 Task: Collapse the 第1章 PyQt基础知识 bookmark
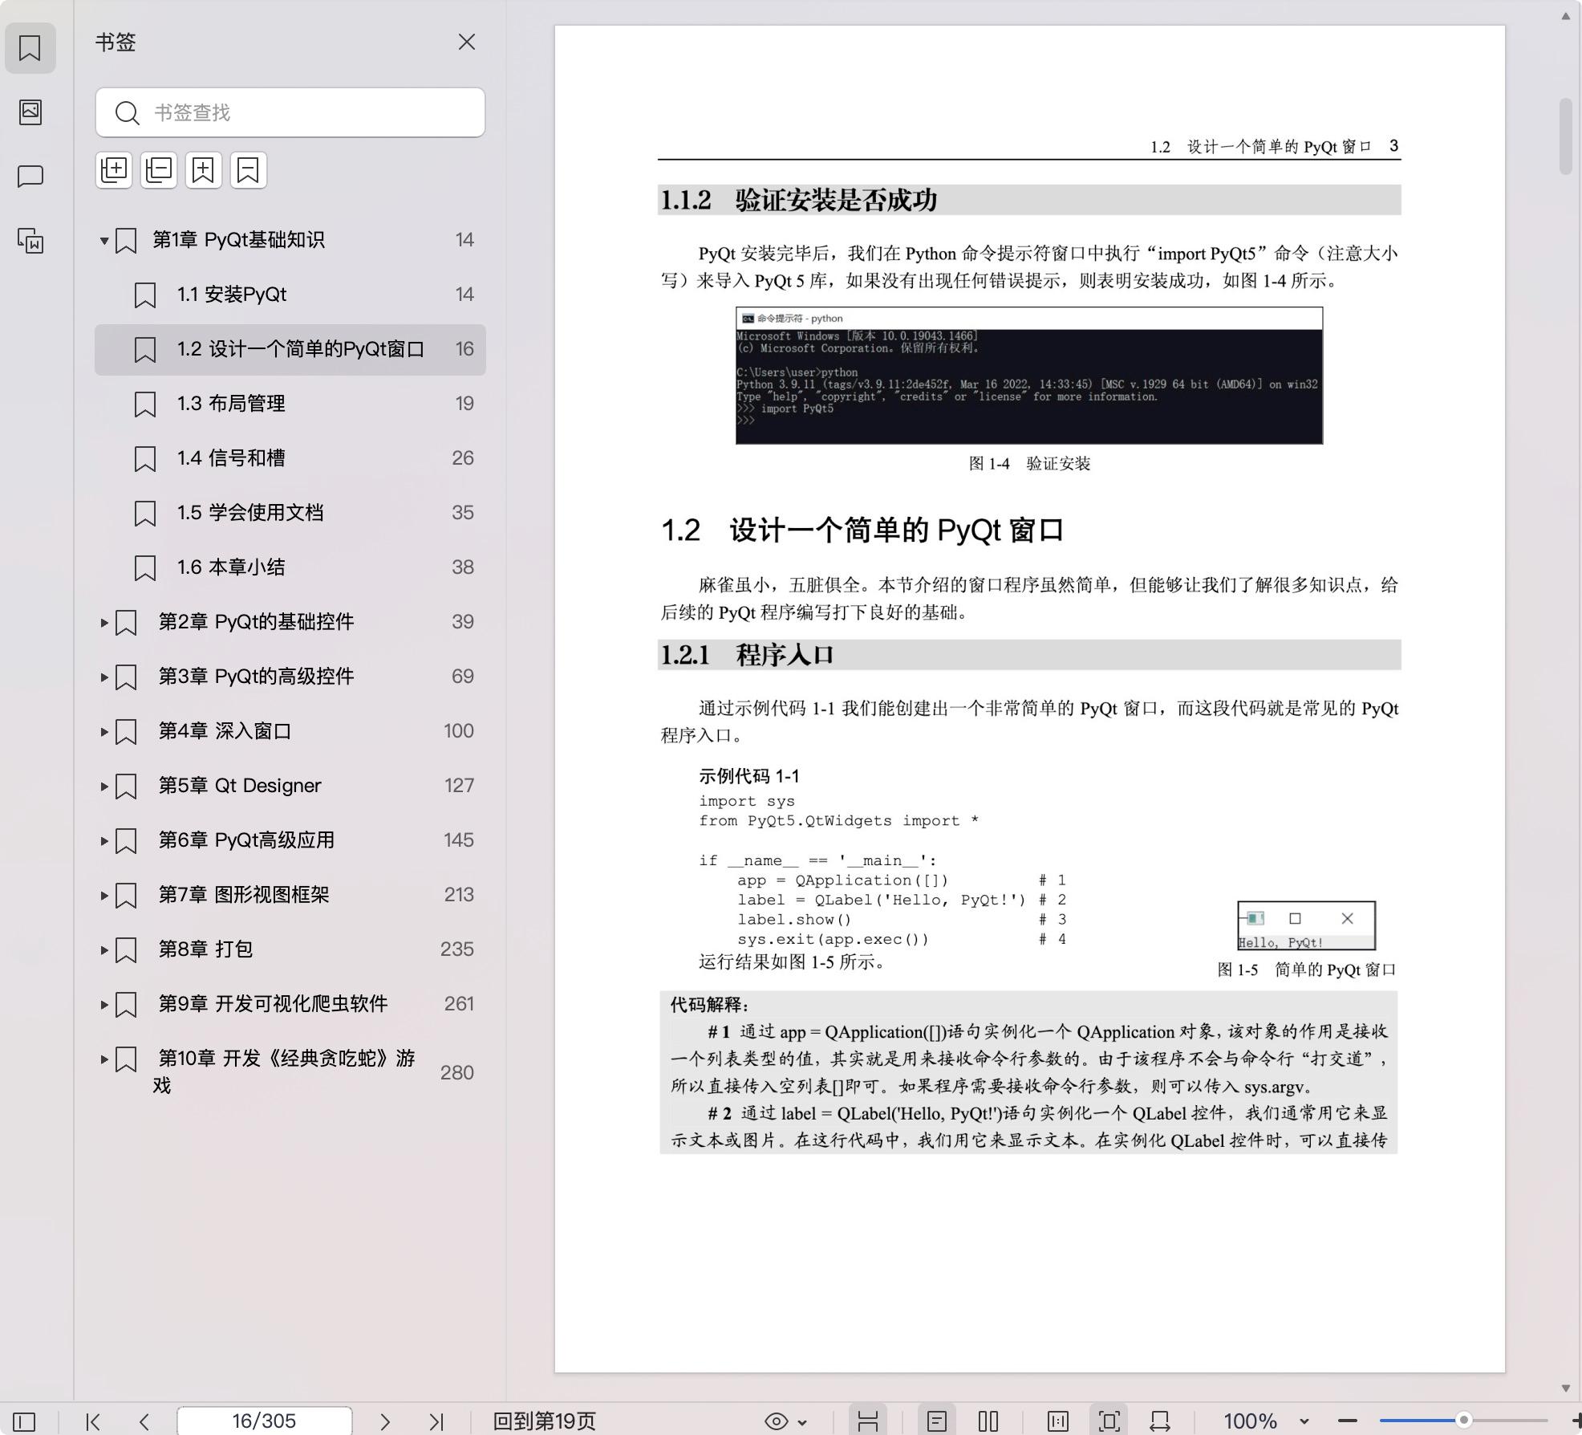click(104, 240)
